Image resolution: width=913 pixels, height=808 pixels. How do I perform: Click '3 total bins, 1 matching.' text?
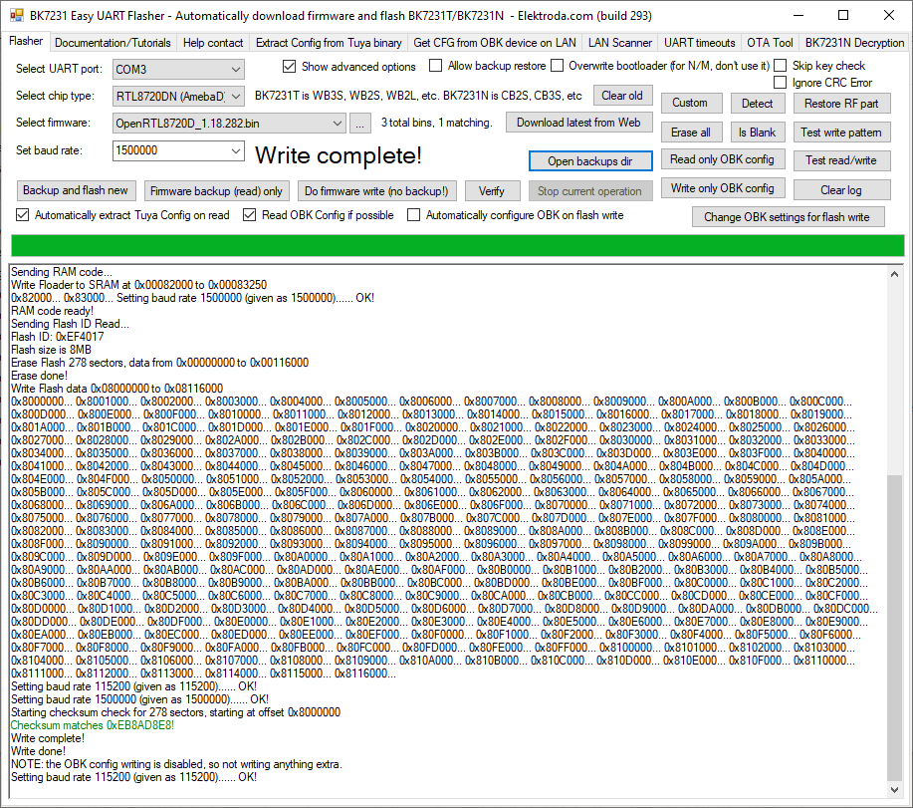click(x=437, y=123)
